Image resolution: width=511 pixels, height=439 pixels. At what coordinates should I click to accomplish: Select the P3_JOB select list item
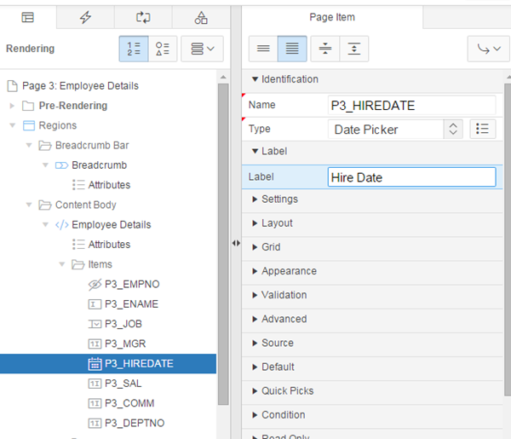pyautogui.click(x=123, y=324)
